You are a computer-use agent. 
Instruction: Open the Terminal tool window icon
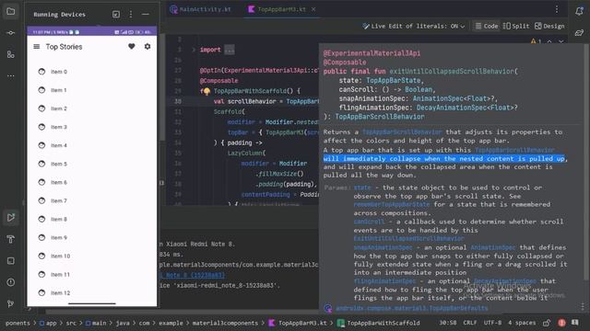[10, 260]
